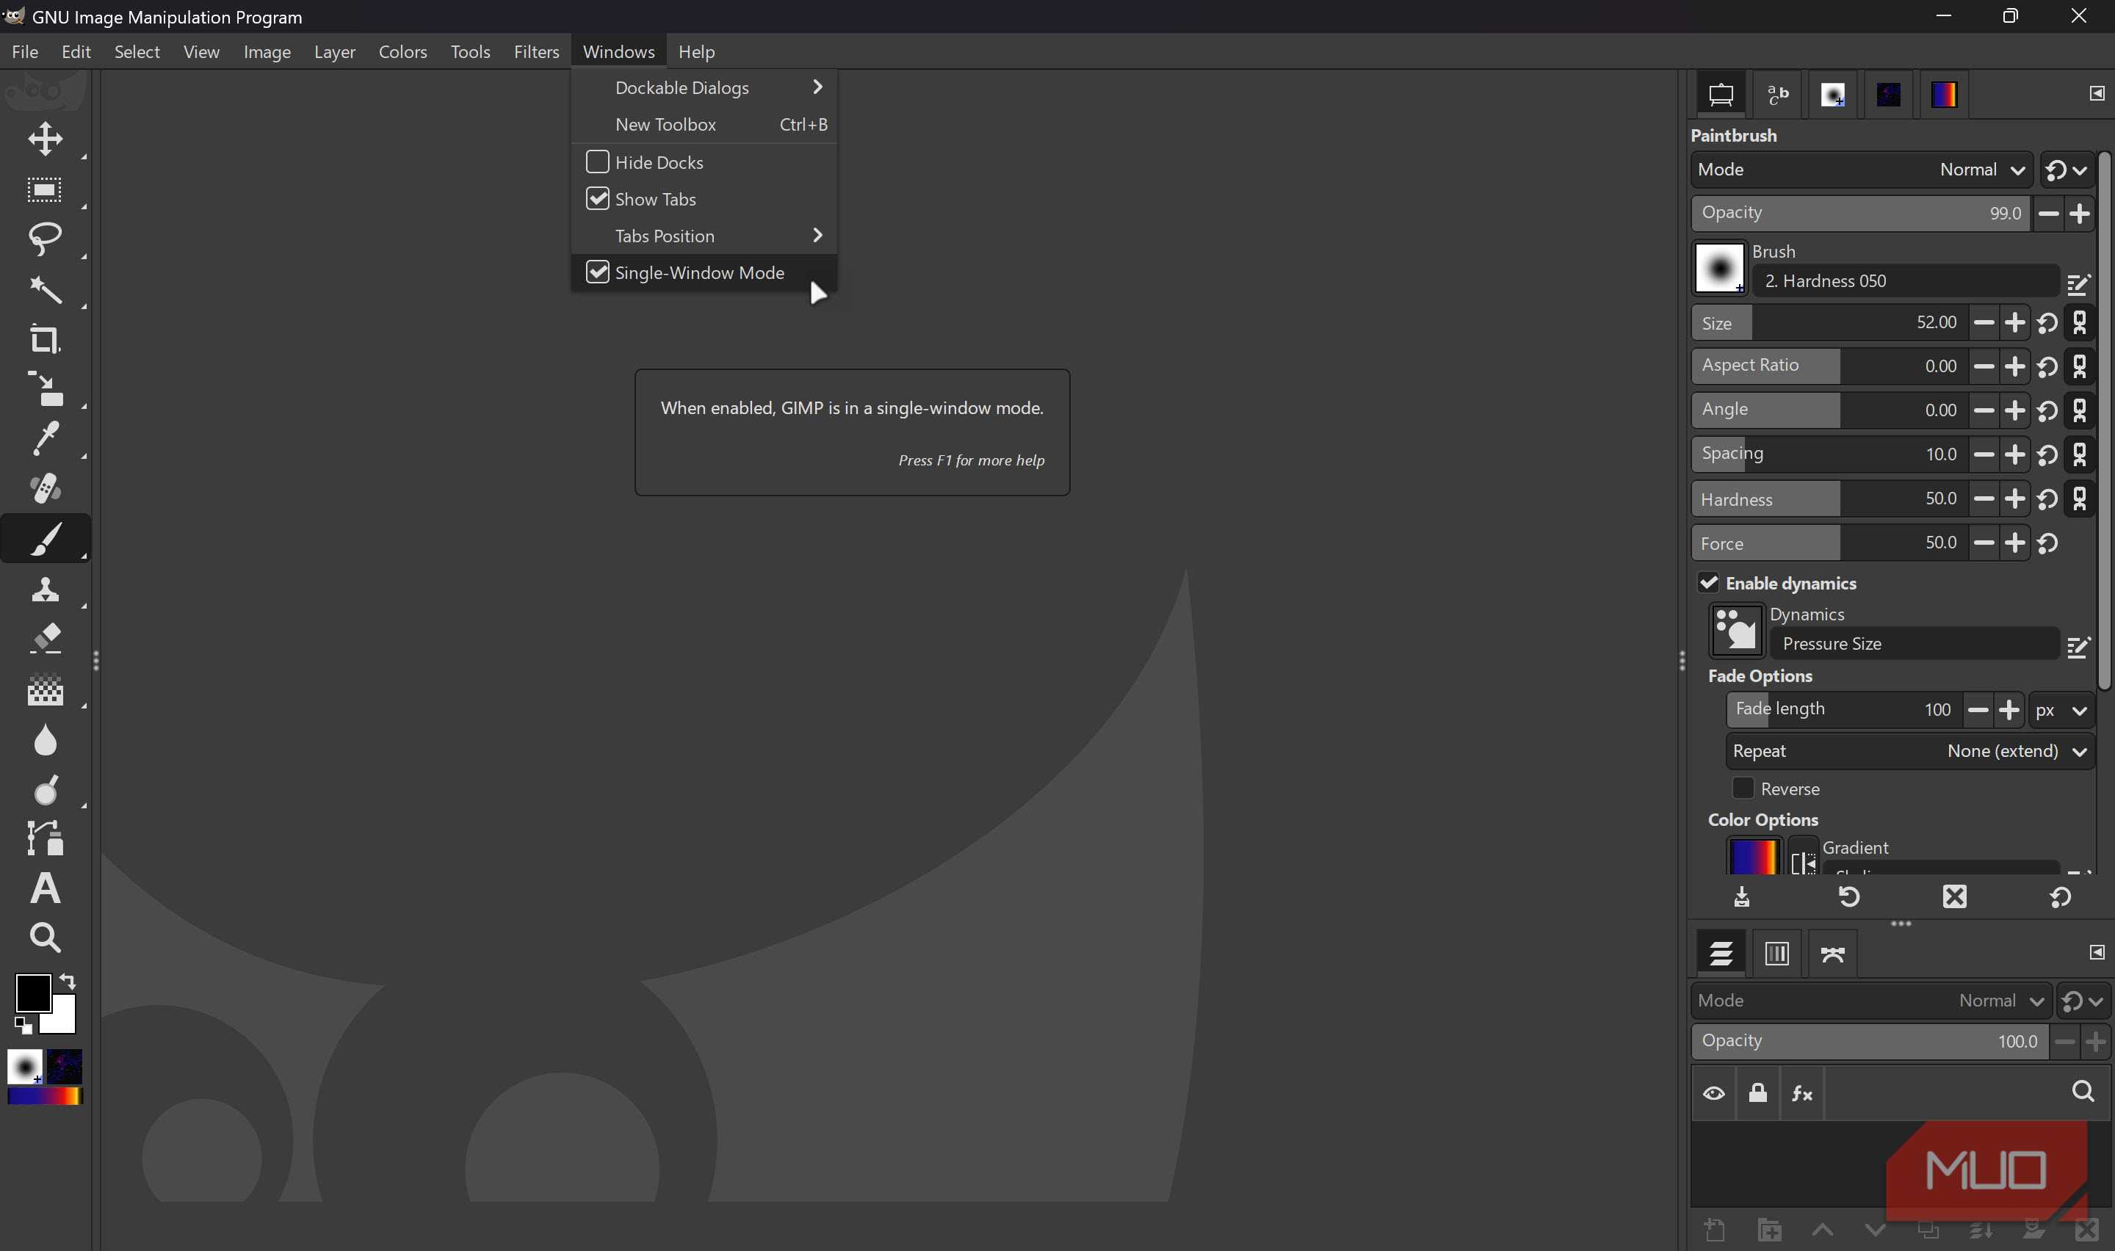Click the brush name field Hardness 050
This screenshot has width=2115, height=1251.
pos(1905,280)
